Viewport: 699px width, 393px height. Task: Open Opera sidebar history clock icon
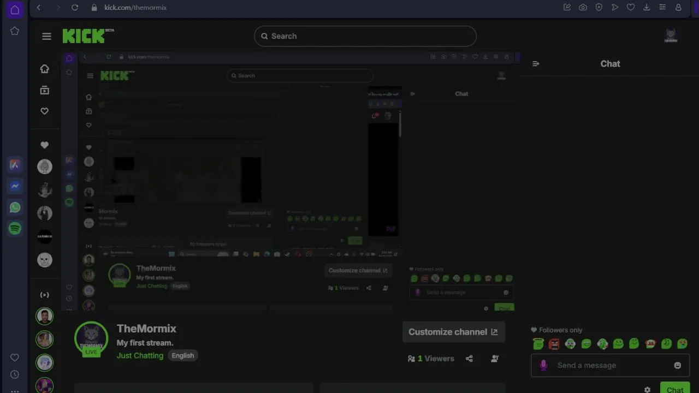[15, 374]
